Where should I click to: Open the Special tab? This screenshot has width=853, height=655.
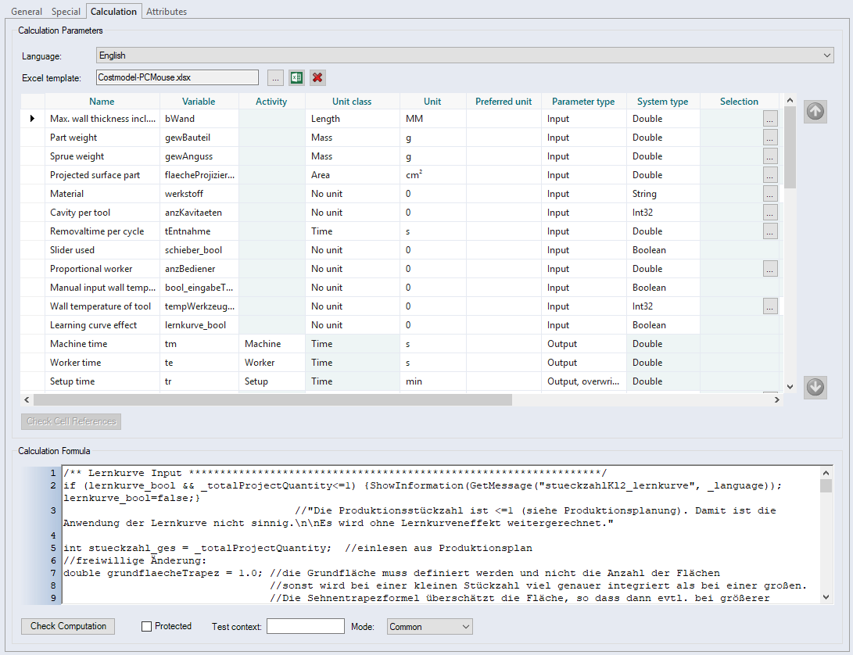click(66, 12)
